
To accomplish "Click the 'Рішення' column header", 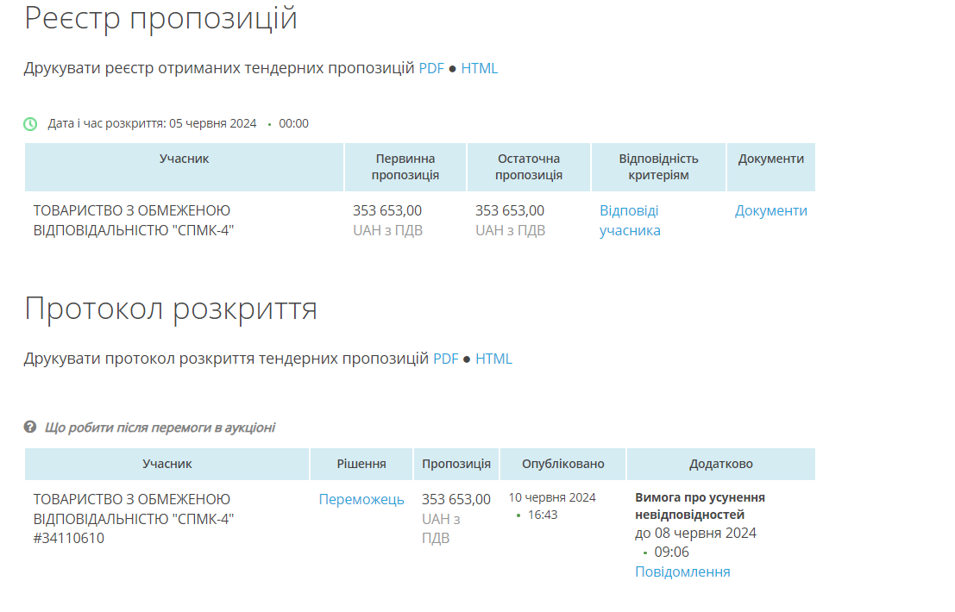I will click(361, 464).
